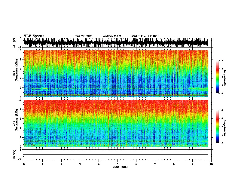Click the ch.2 spectrogram panel
238x184 pixels.
pyautogui.click(x=116, y=123)
